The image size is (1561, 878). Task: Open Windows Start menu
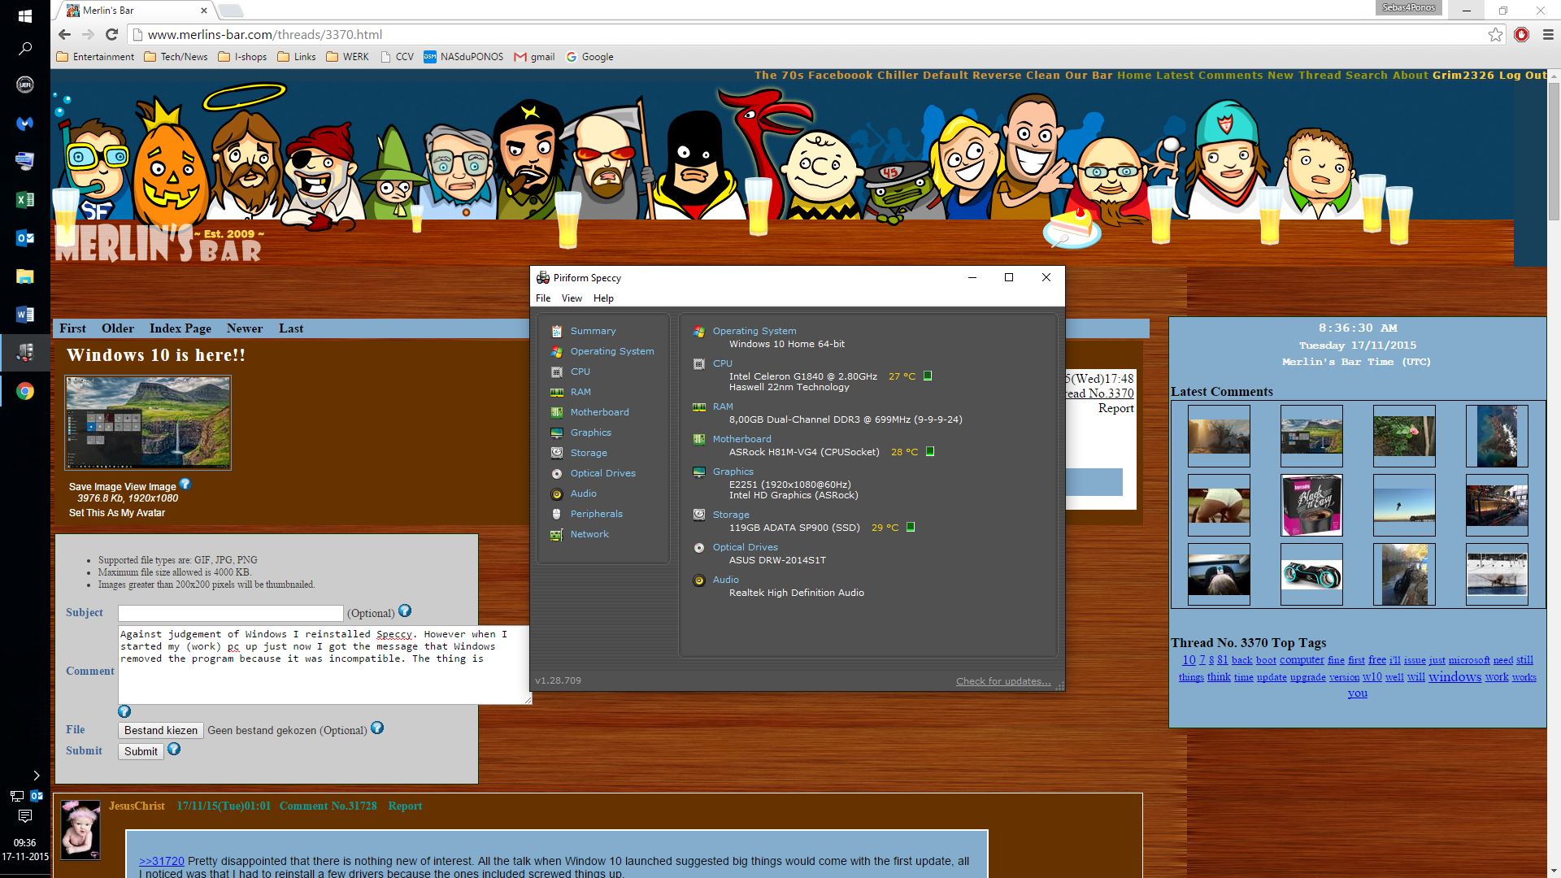(x=24, y=15)
